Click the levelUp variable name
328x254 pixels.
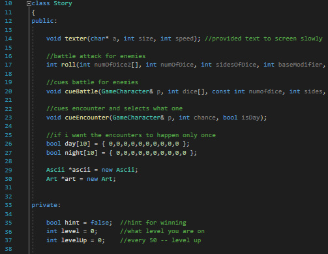[74, 240]
